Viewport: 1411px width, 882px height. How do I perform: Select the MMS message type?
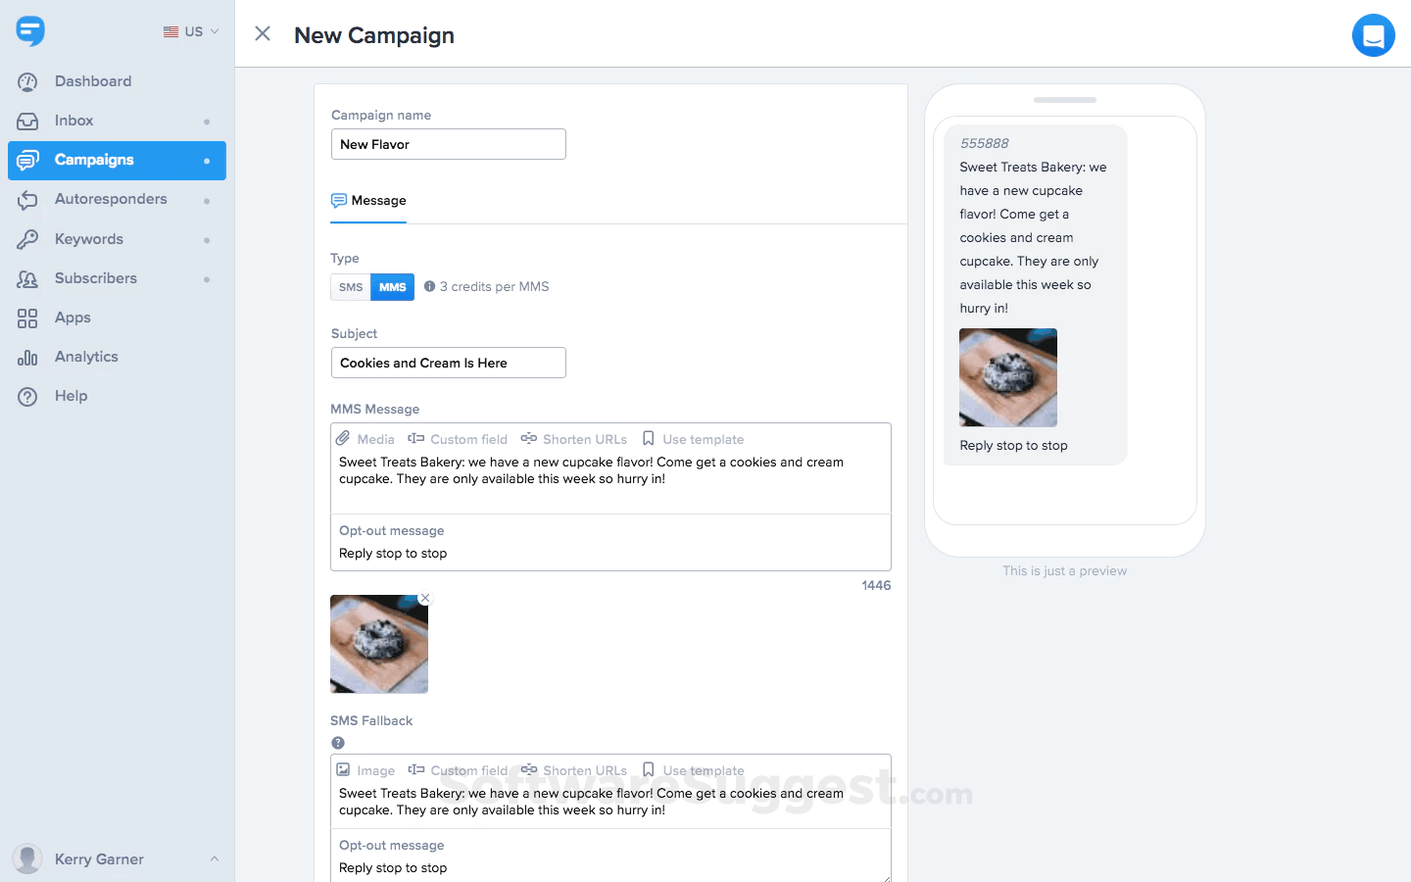[x=393, y=287]
